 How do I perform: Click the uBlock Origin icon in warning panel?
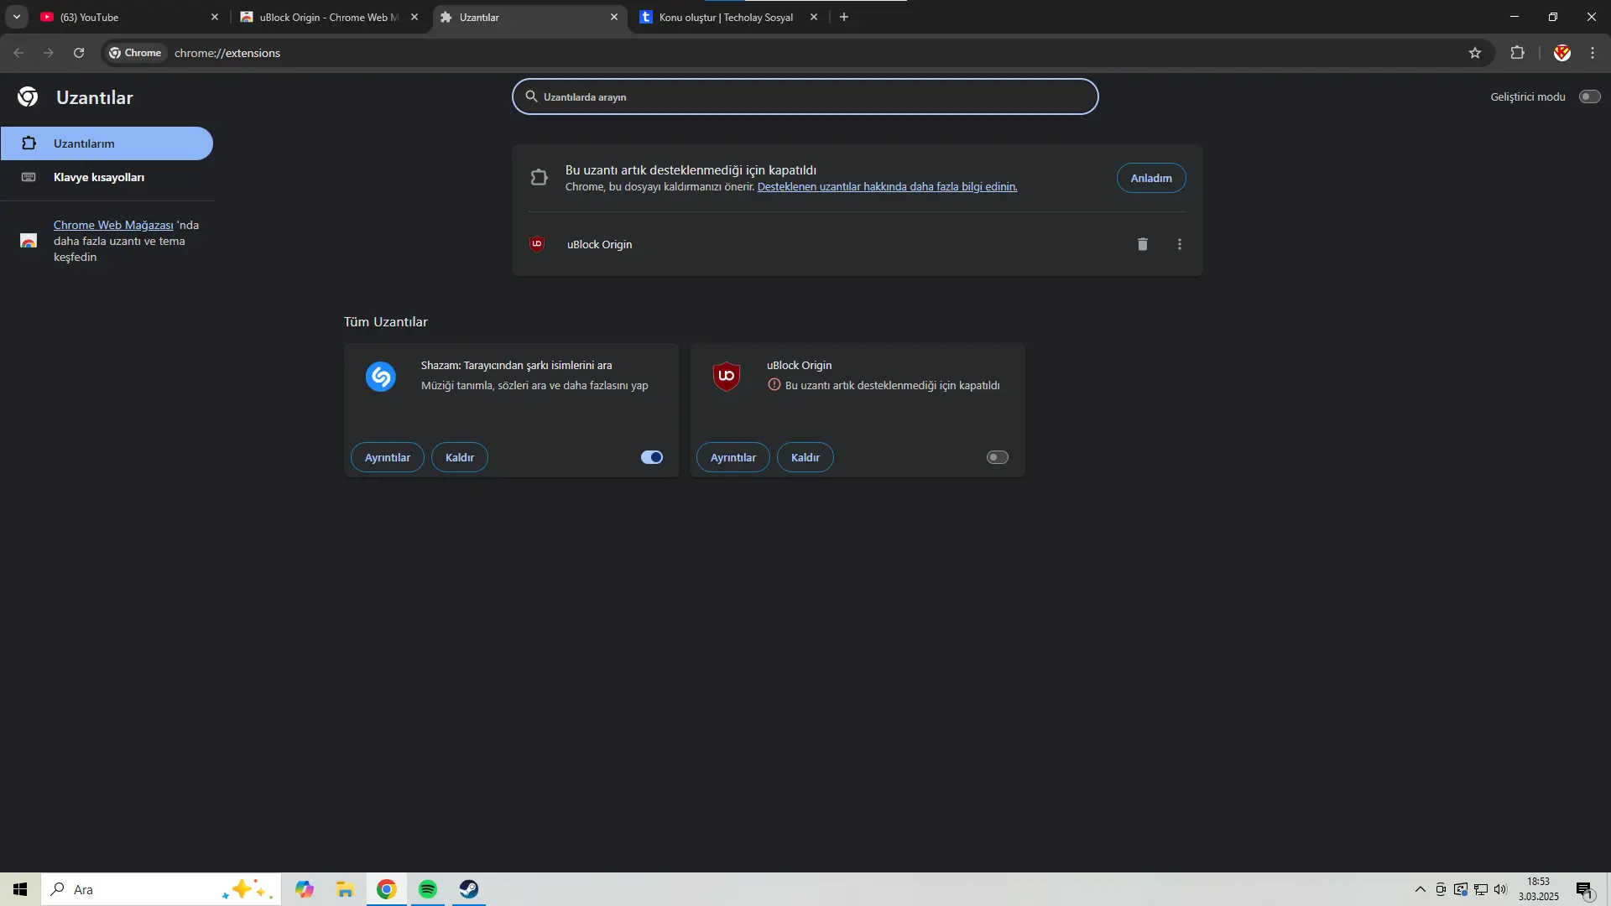tap(537, 244)
